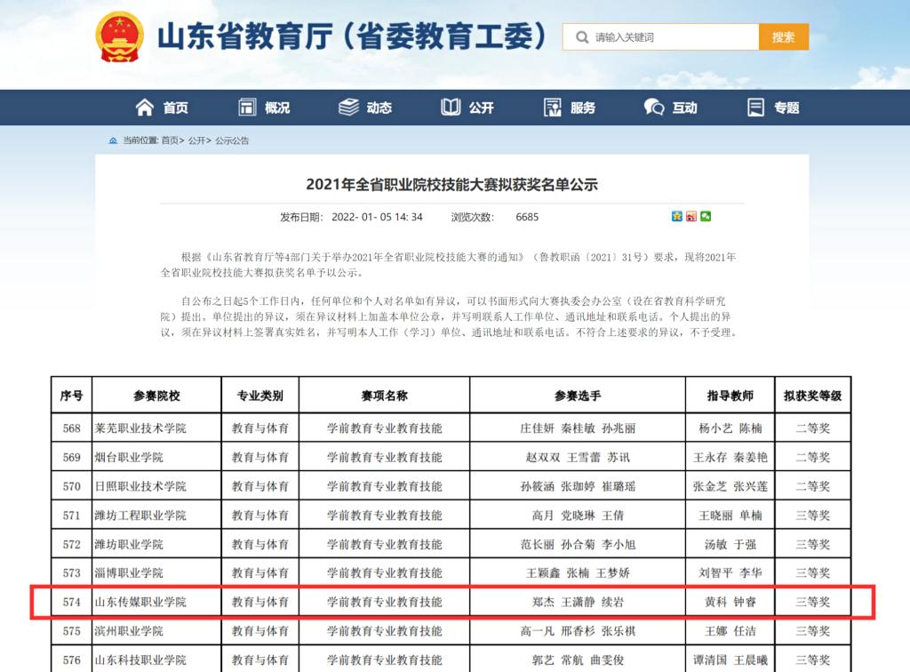Click teachers 汤敏 于强 cell

pos(730,544)
